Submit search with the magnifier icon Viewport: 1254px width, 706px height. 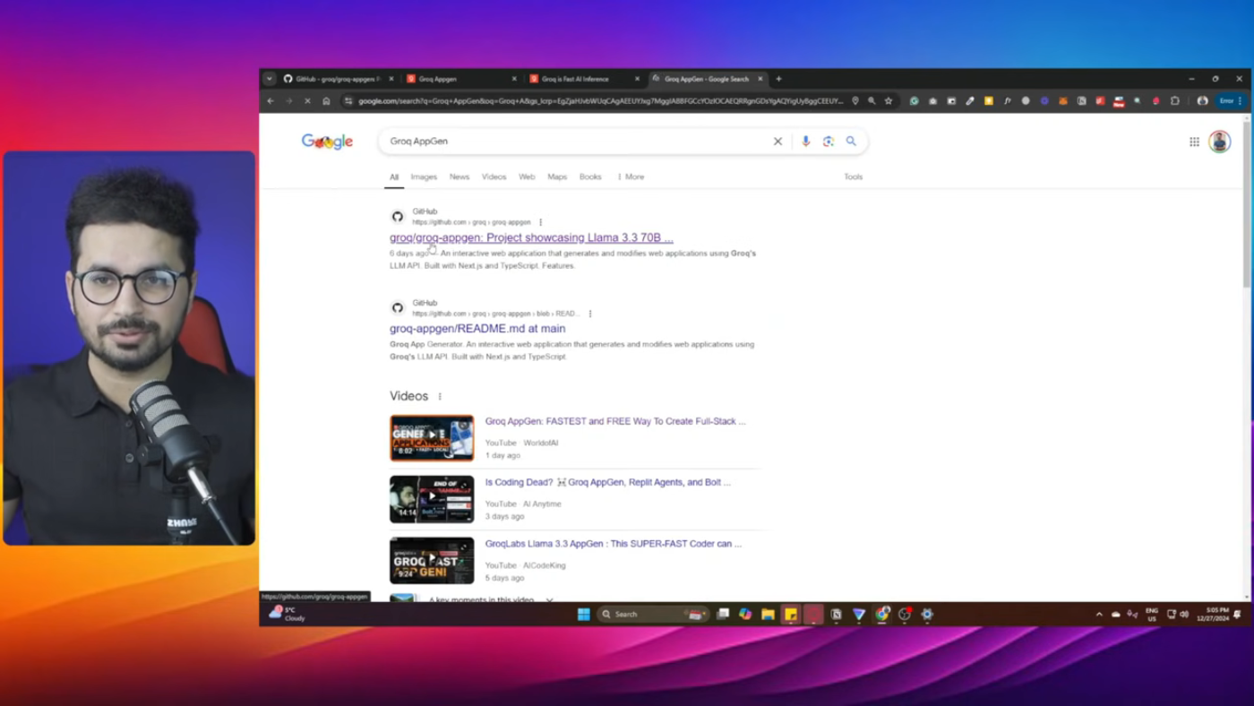click(851, 142)
